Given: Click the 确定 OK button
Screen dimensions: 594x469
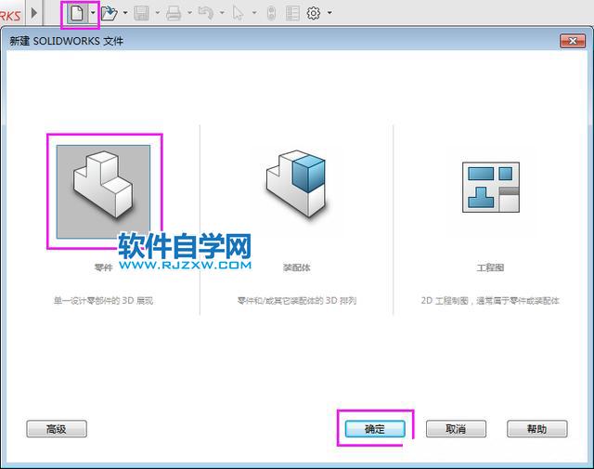Looking at the screenshot, I should click(x=375, y=429).
